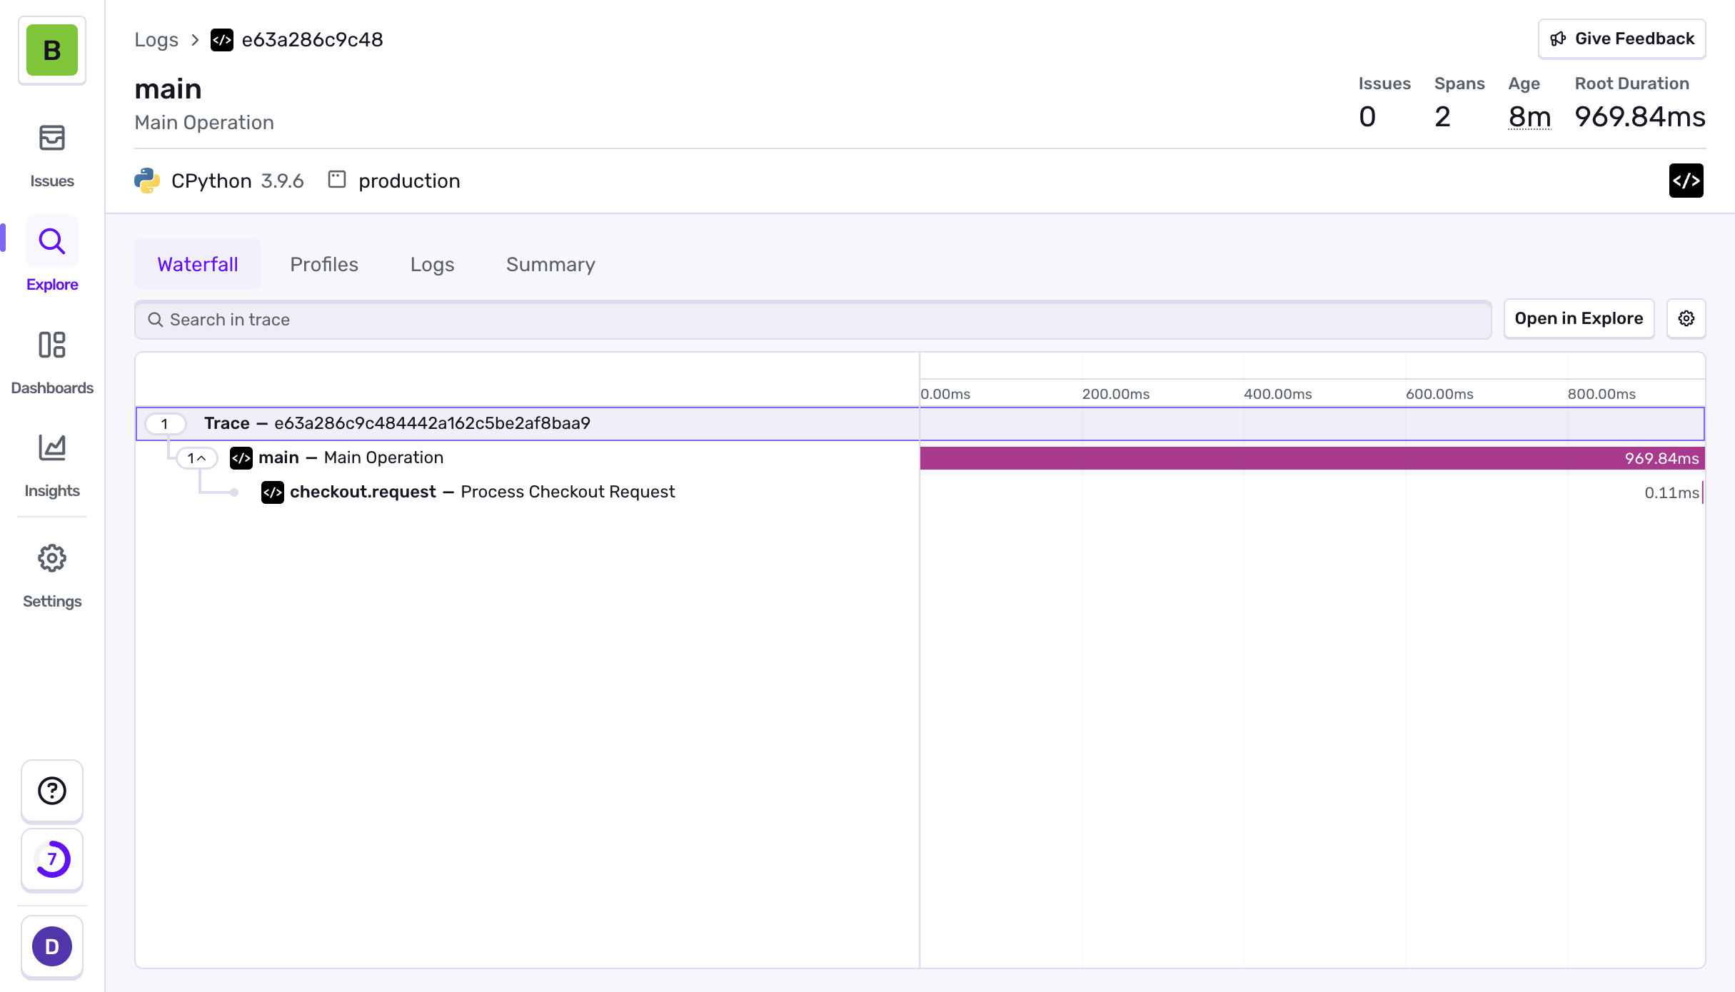Go to Dashboards in sidebar
Image resolution: width=1735 pixels, height=992 pixels.
(x=52, y=362)
